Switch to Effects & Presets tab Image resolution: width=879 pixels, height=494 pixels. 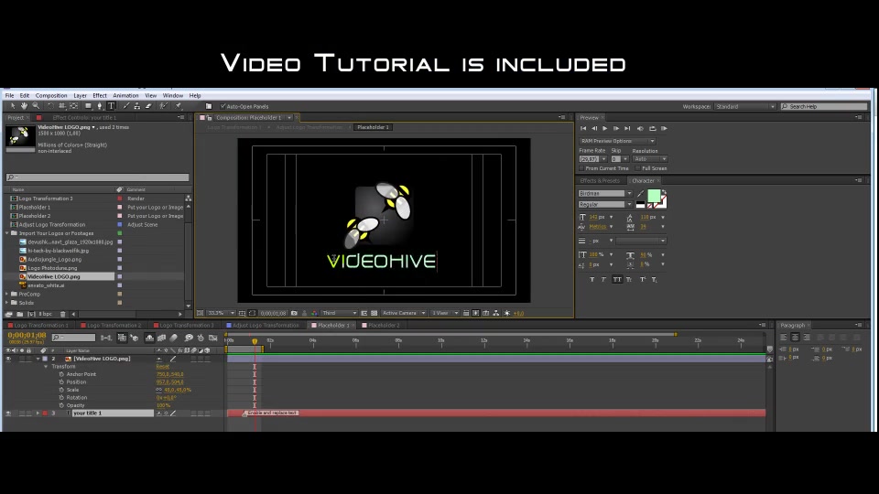pyautogui.click(x=600, y=181)
